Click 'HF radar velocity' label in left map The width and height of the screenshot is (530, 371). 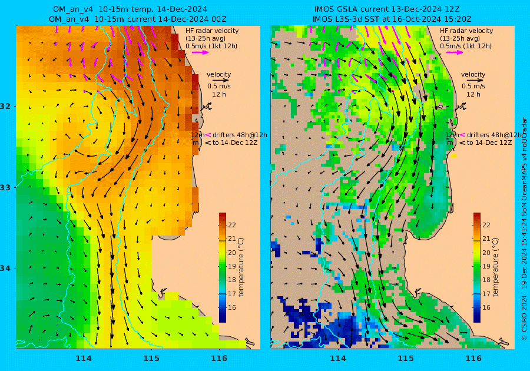tap(212, 31)
